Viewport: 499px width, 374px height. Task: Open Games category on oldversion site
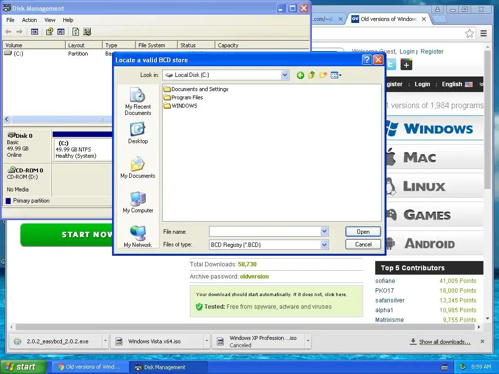click(434, 215)
